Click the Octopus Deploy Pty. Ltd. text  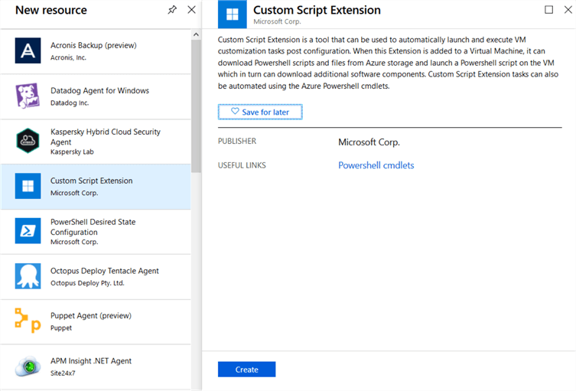(87, 283)
